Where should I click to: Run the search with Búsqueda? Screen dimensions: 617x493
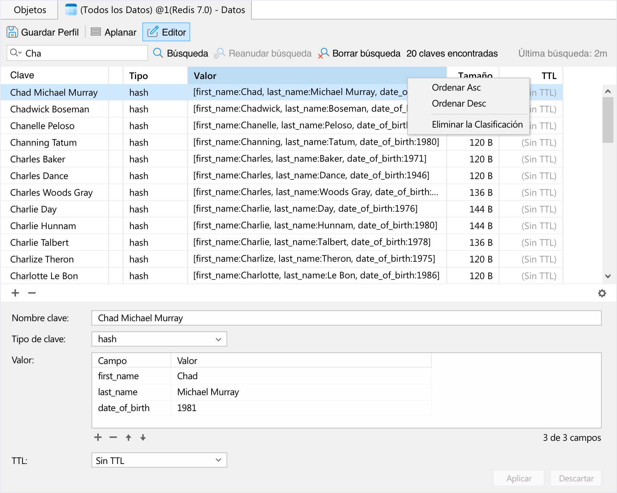click(x=180, y=53)
